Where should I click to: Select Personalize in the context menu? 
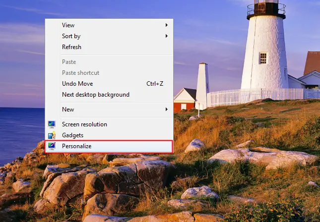(x=109, y=146)
